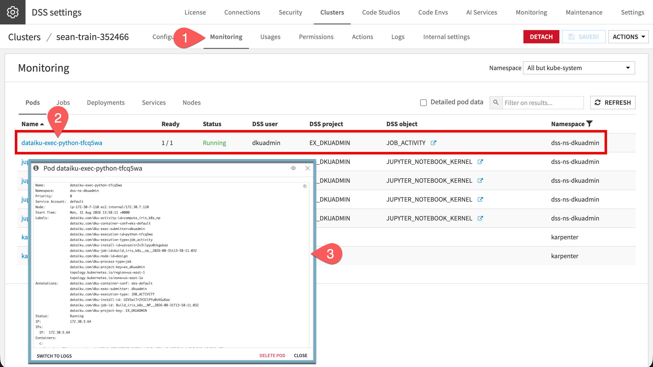Open JOB_ACTIVITY external link icon
653x367 pixels.
click(433, 143)
